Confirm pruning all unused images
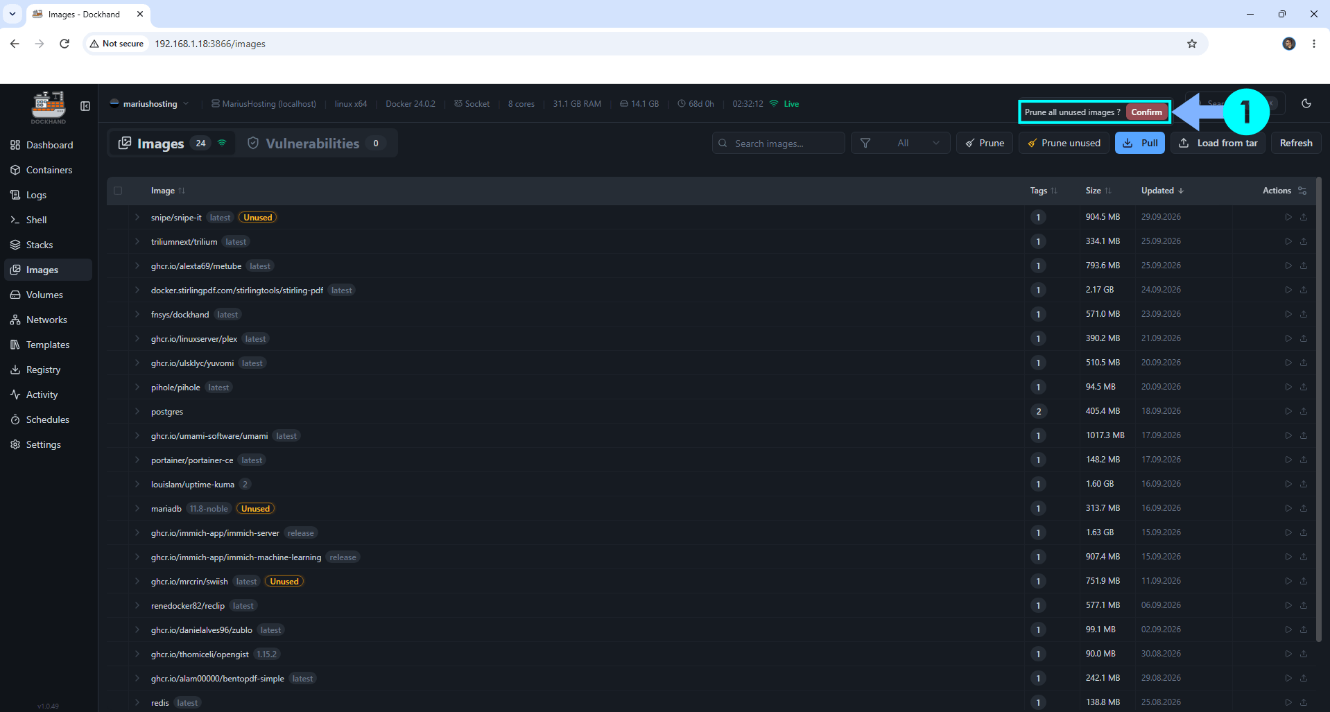Screen dimensions: 1330x712 click(1146, 112)
